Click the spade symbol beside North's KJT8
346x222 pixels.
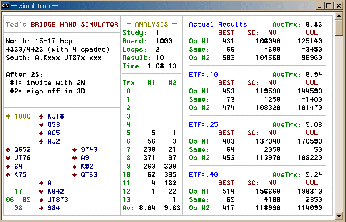point(41,116)
